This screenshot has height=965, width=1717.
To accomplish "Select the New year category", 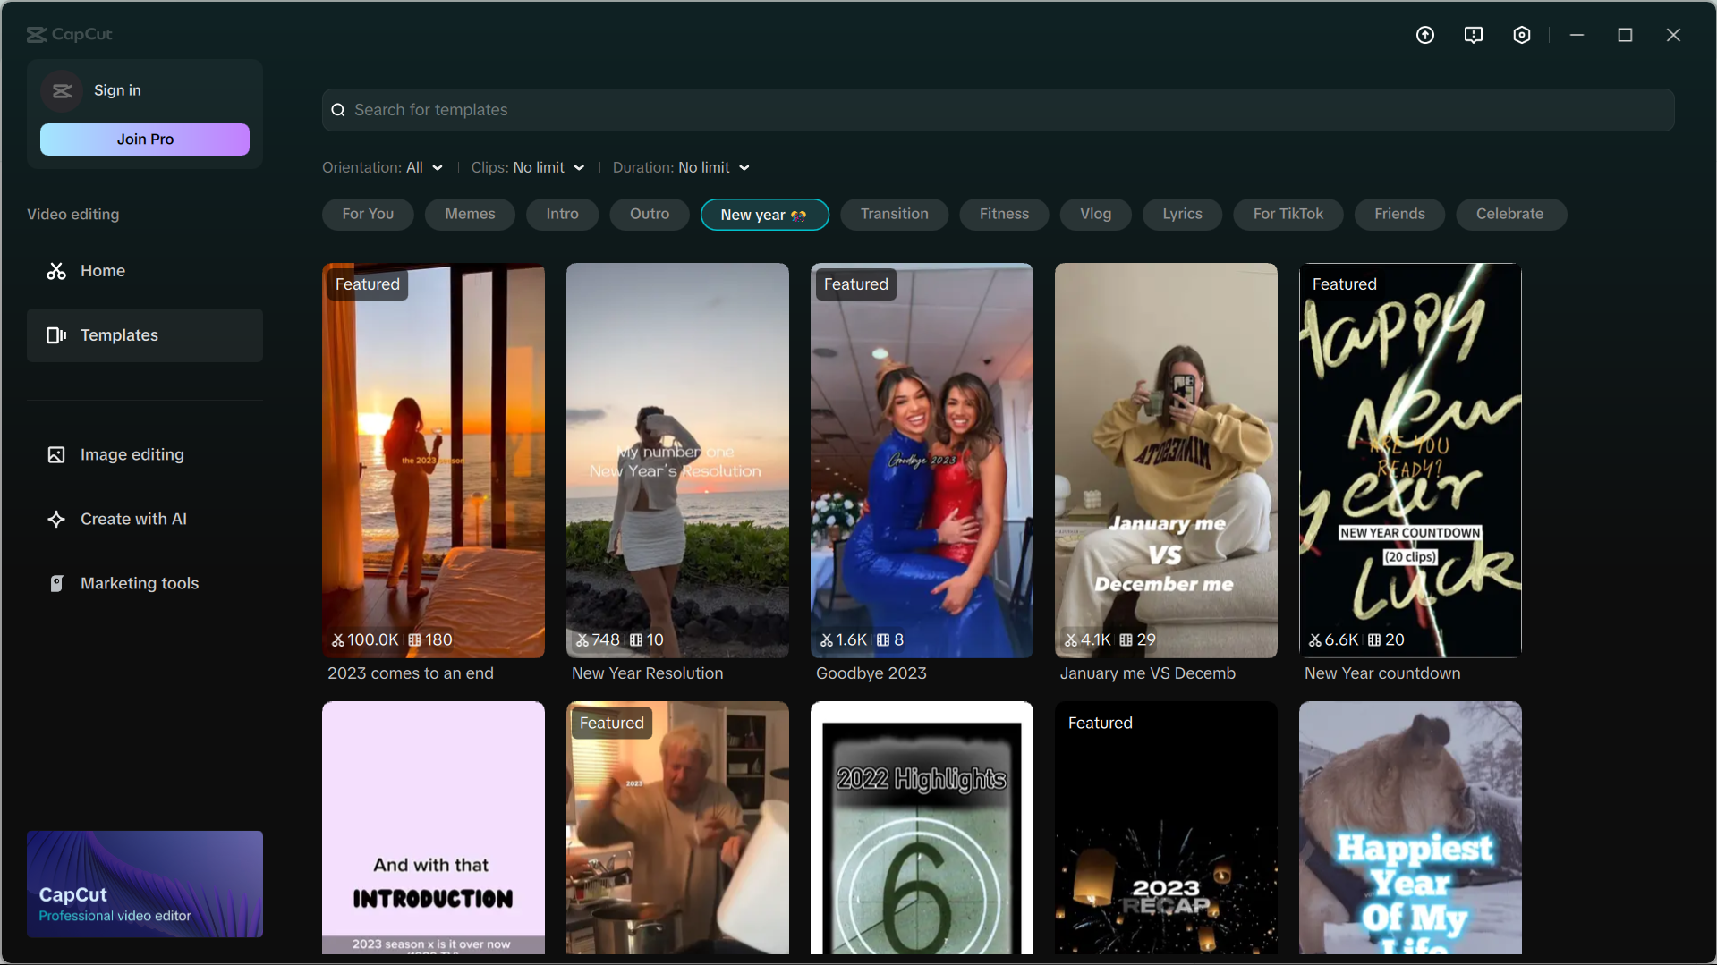I will point(765,215).
